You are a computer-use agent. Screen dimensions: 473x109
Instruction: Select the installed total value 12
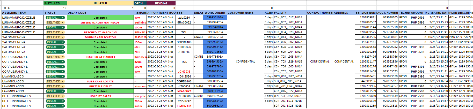pyautogui.click(x=55, y=8)
